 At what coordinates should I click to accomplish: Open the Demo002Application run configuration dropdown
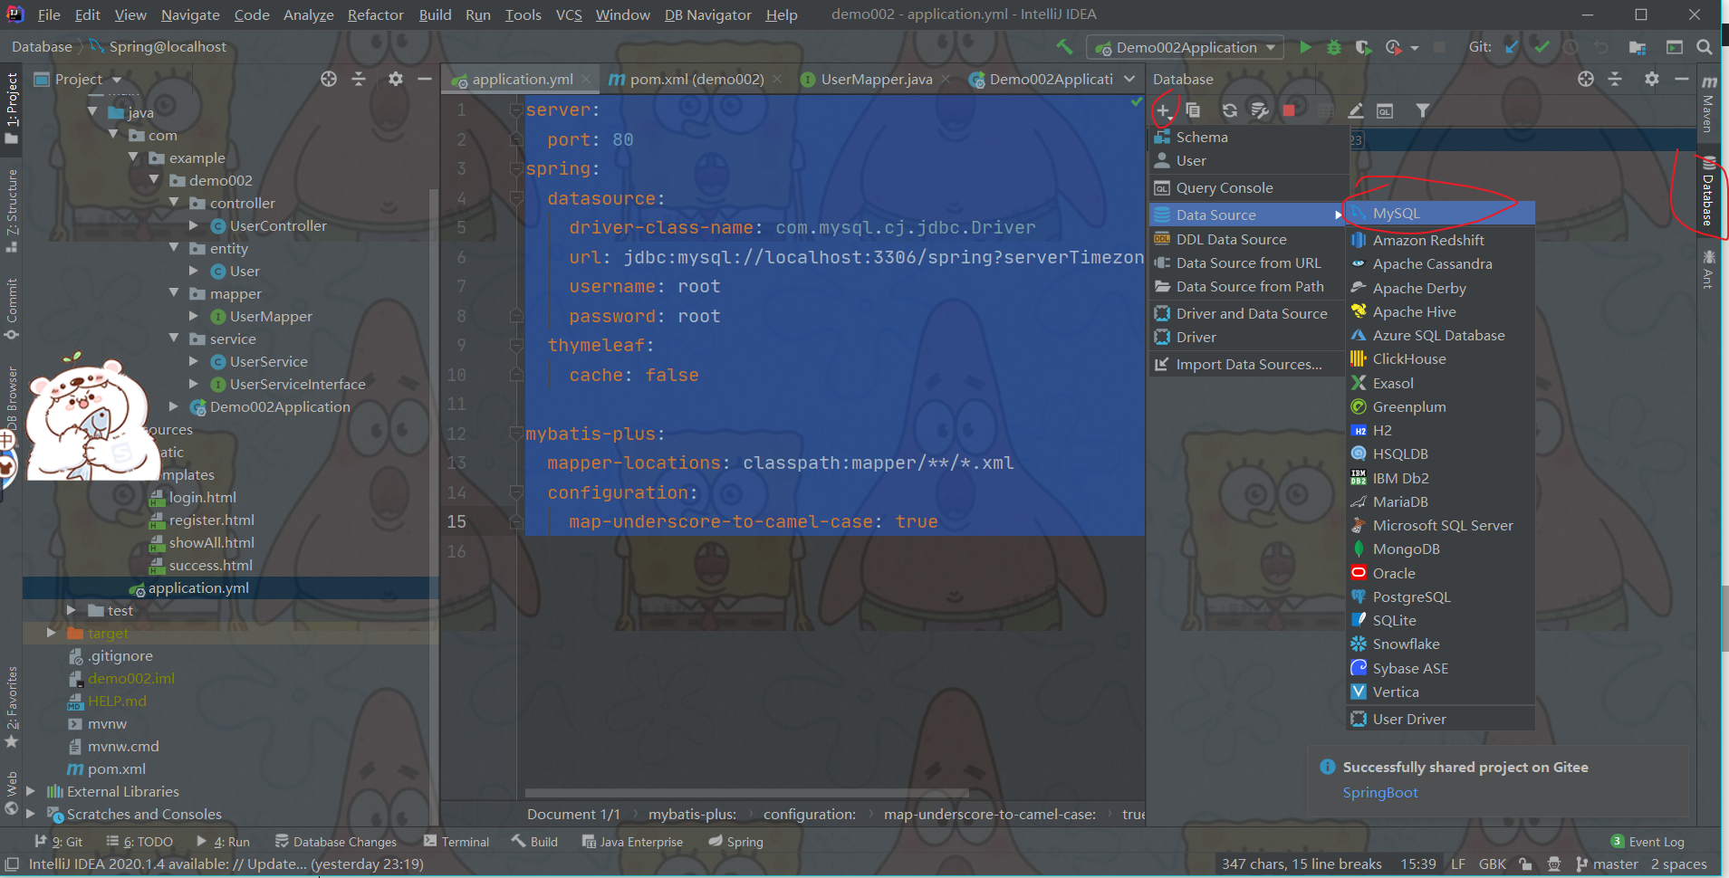point(1186,47)
